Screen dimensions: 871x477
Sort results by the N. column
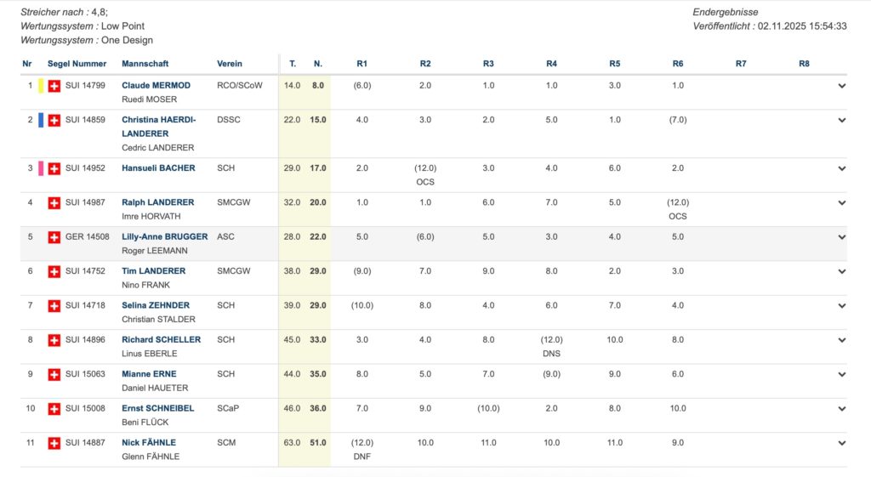point(318,64)
